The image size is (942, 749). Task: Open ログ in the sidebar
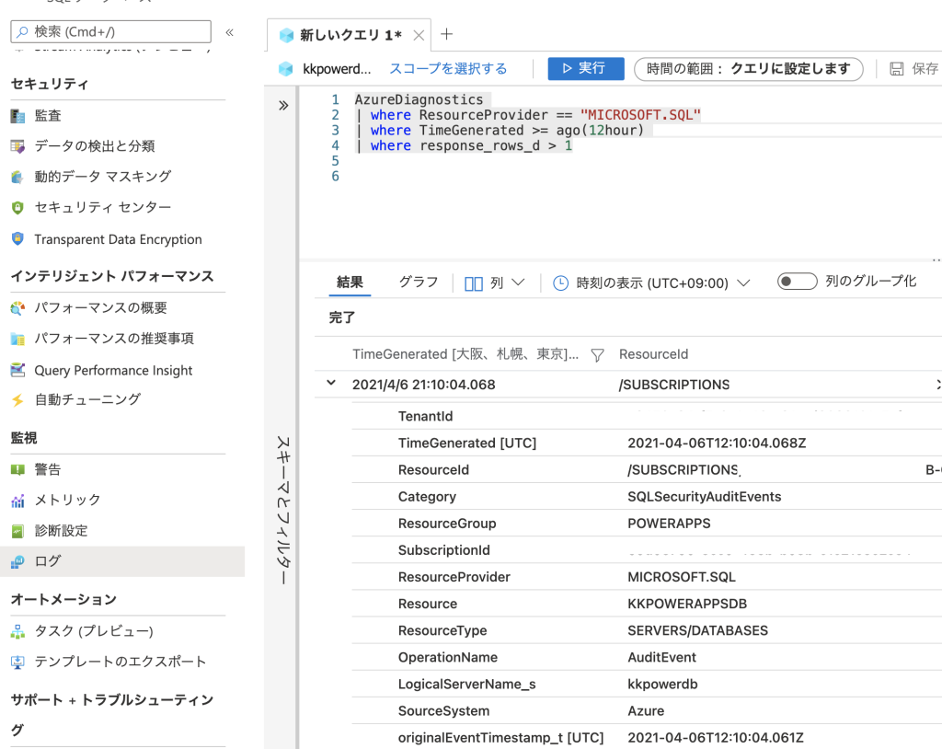pos(122,561)
